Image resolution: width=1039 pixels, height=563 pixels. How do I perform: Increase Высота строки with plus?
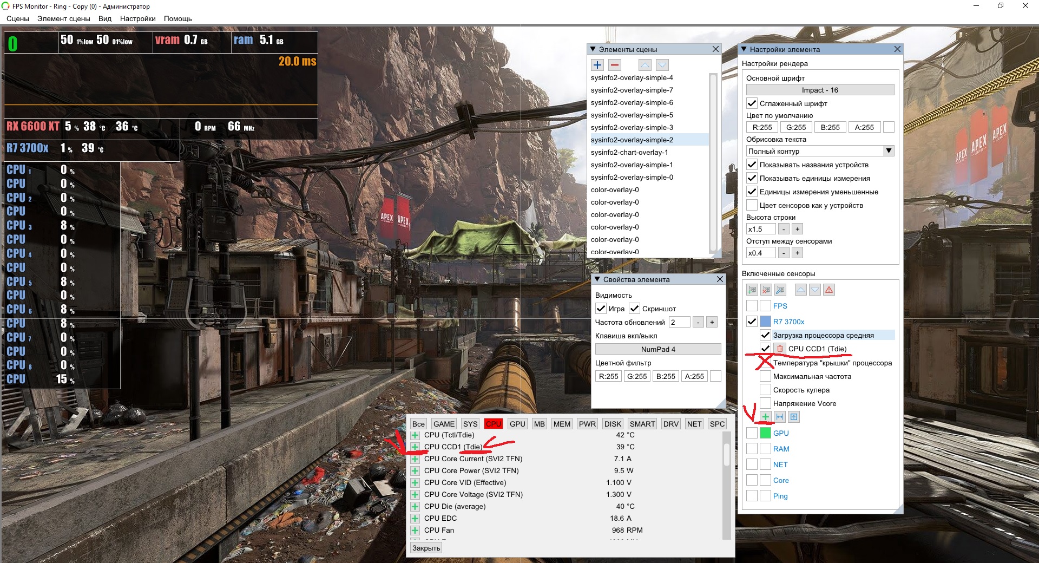coord(797,229)
